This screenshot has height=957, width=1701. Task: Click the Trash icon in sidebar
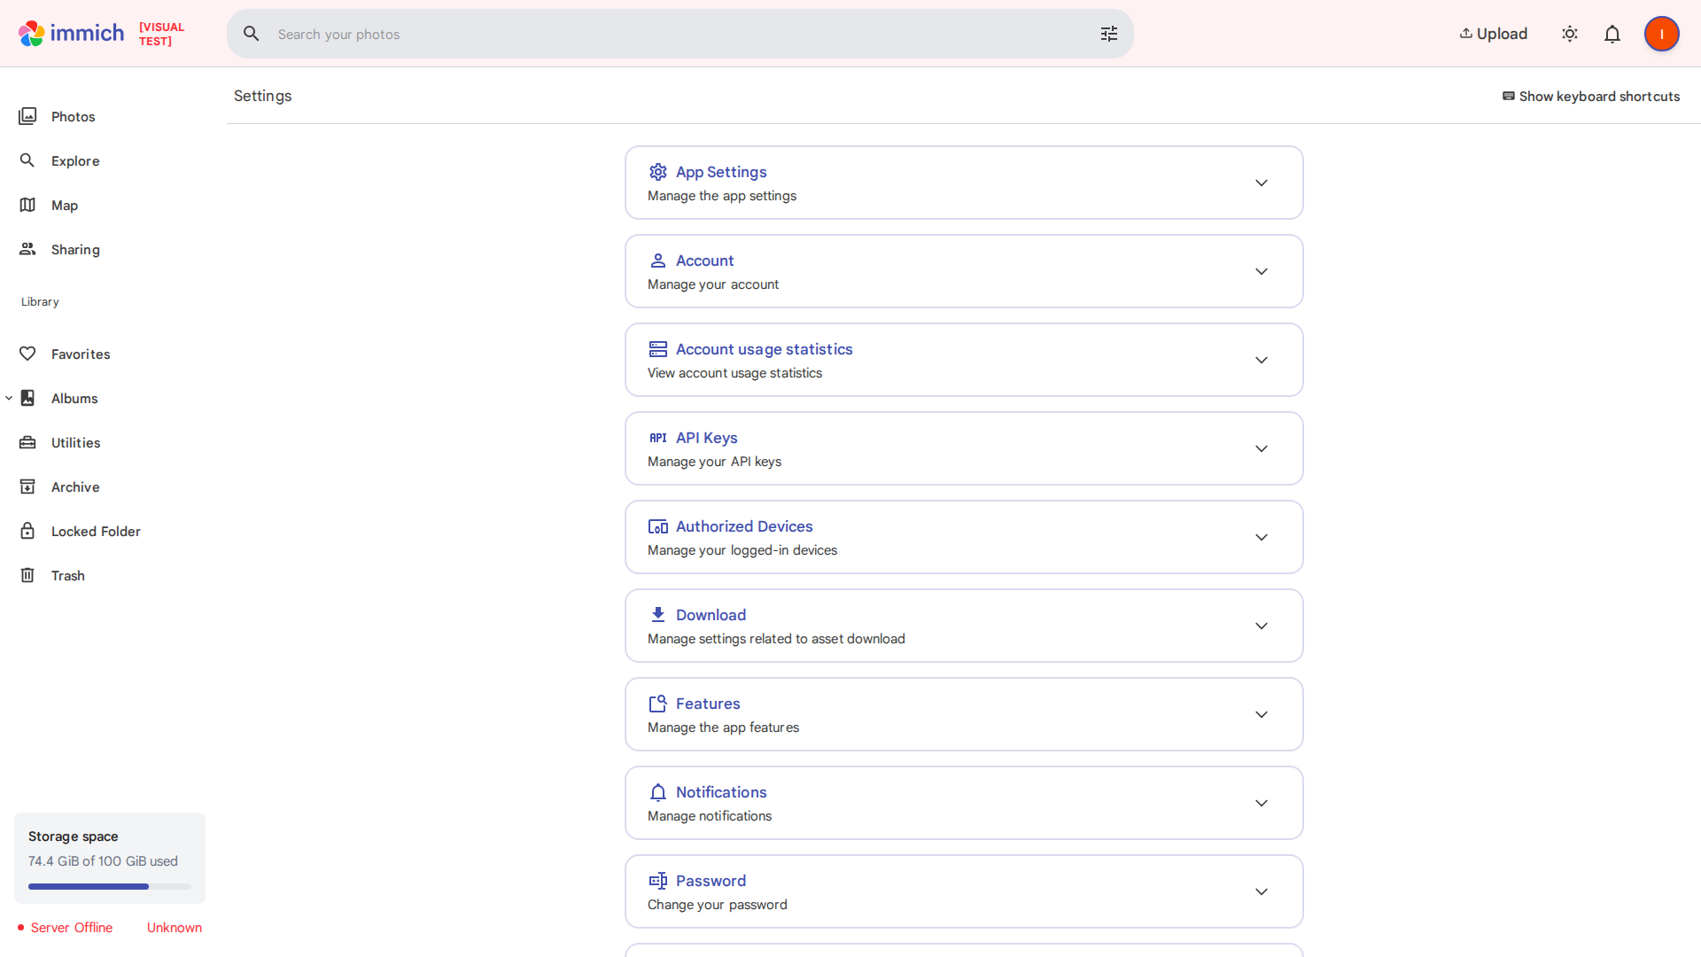(27, 575)
